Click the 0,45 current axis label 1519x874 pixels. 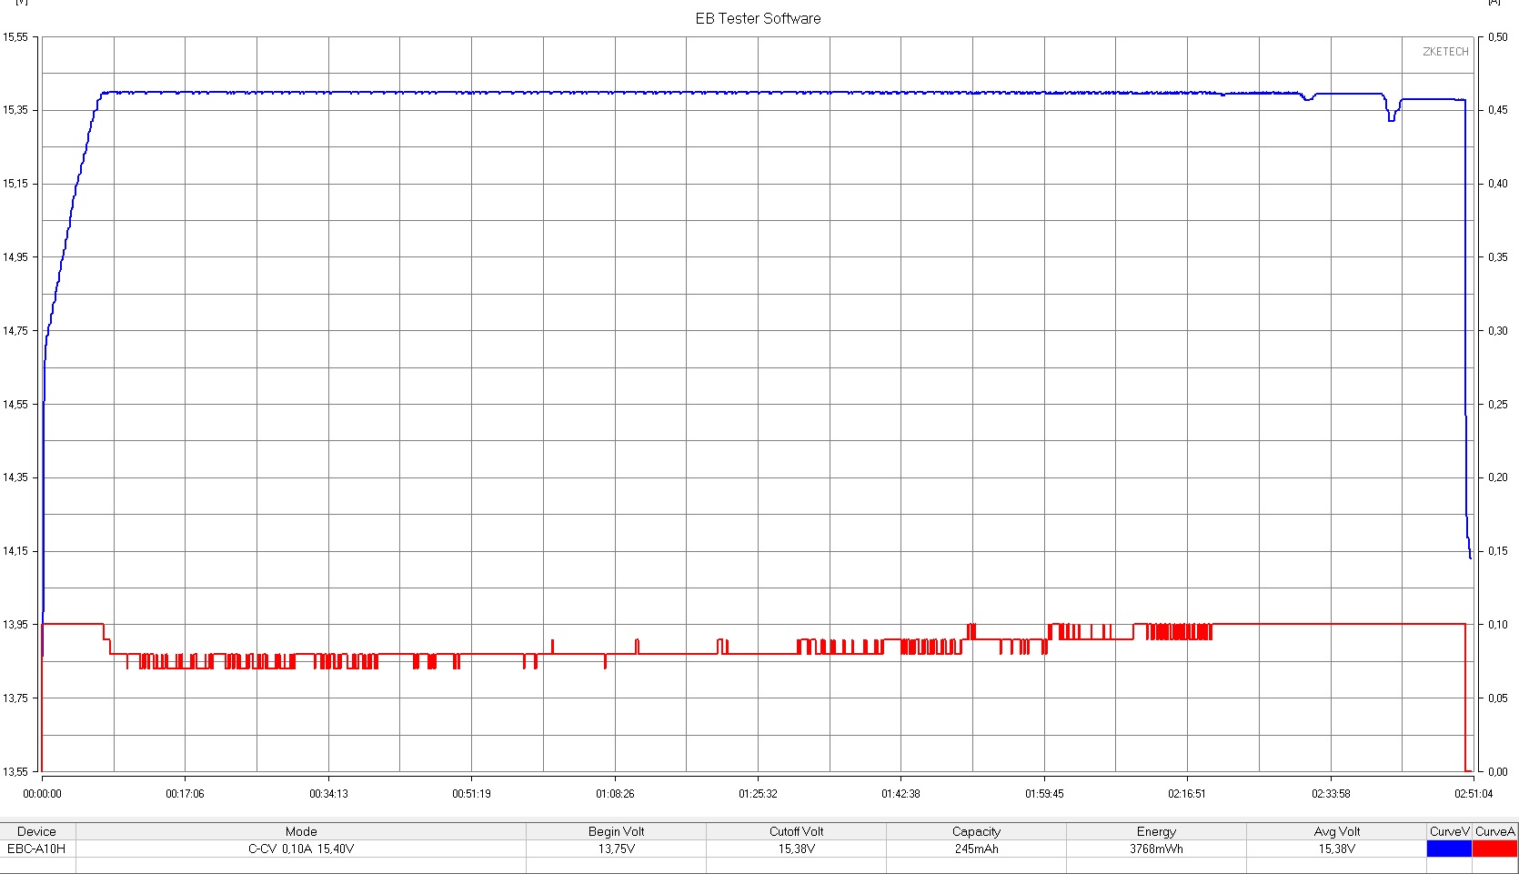1497,110
